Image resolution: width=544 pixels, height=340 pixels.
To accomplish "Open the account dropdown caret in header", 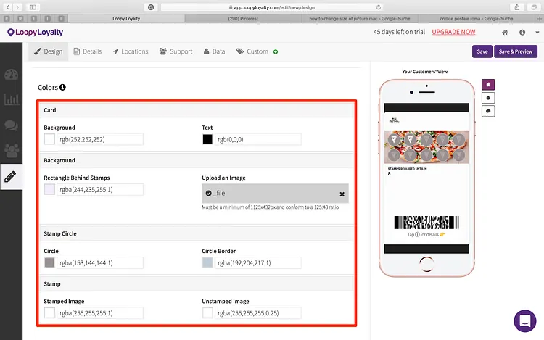I will [x=537, y=32].
